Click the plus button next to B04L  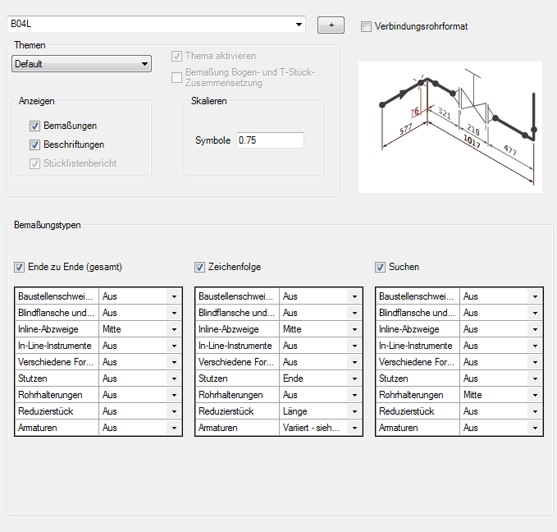(331, 25)
